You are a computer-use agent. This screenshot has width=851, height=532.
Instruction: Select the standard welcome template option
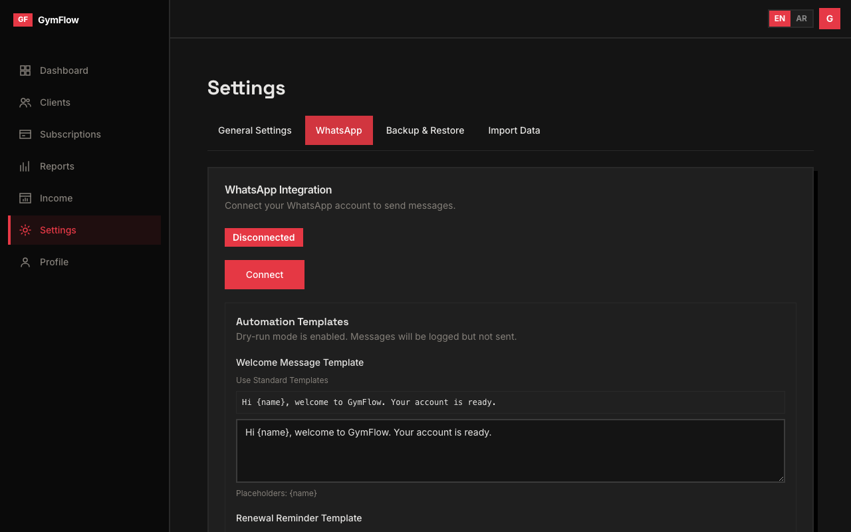510,402
